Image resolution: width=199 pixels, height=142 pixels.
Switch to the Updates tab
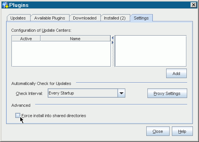click(x=18, y=18)
